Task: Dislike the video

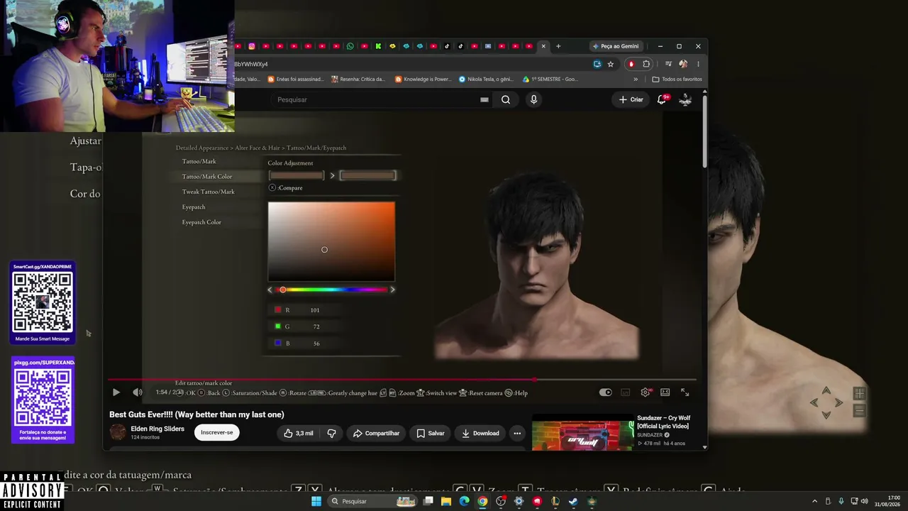Action: [x=331, y=433]
